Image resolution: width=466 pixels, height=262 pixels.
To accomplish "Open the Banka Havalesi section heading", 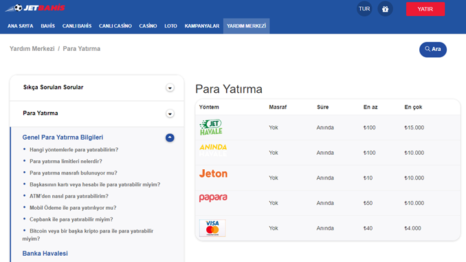I will pos(45,253).
